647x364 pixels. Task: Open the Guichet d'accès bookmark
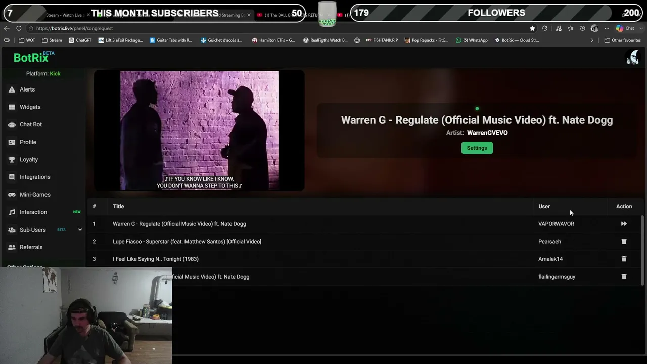pyautogui.click(x=221, y=40)
